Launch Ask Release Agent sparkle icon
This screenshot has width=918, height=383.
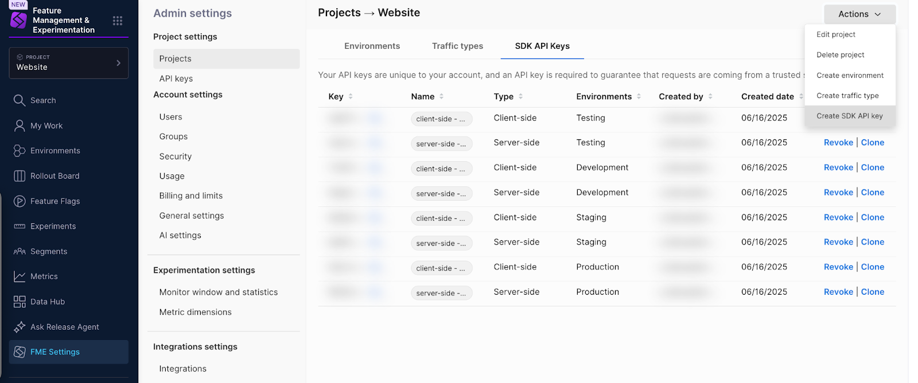coord(20,327)
